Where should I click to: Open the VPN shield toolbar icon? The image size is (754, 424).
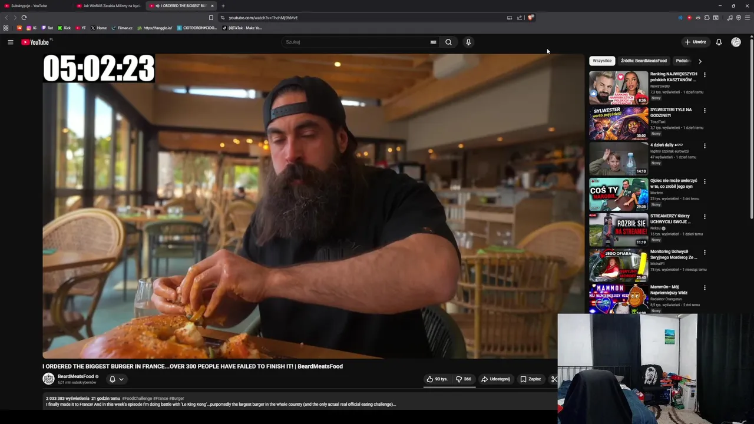pos(739,18)
